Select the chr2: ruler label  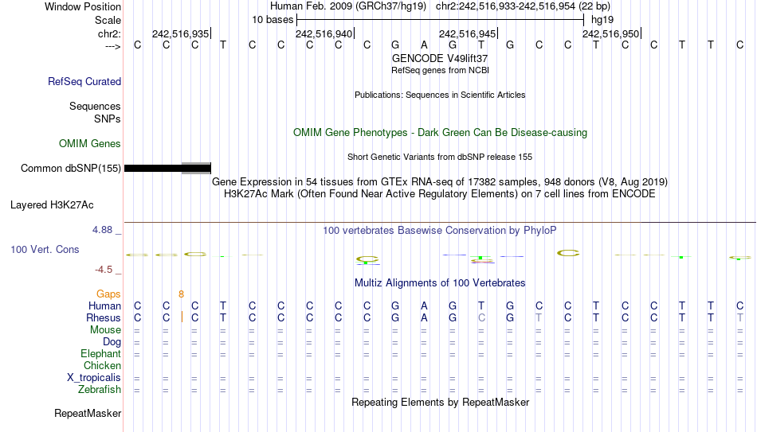(109, 33)
